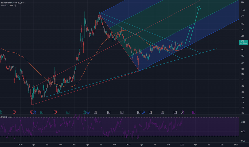Click the green current price tag on the axis
This screenshot has width=249, height=147.
click(244, 42)
